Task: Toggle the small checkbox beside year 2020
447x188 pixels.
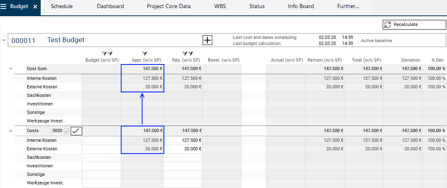Action: tap(67, 130)
